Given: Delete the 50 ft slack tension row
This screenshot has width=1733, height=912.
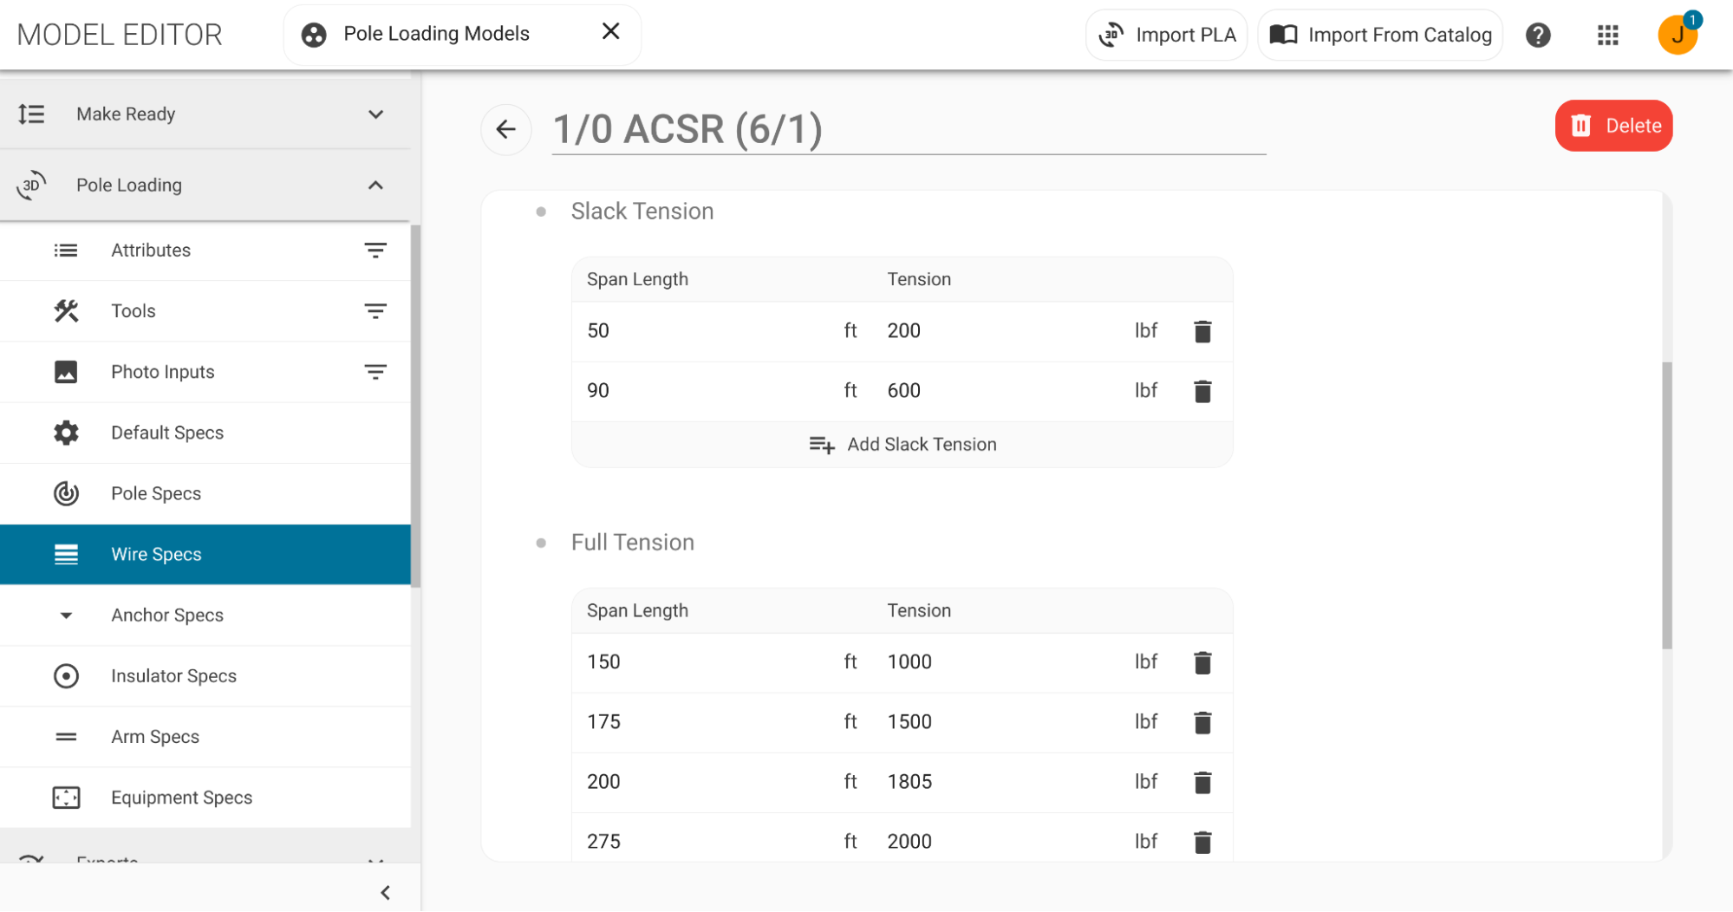Looking at the screenshot, I should click(1202, 331).
